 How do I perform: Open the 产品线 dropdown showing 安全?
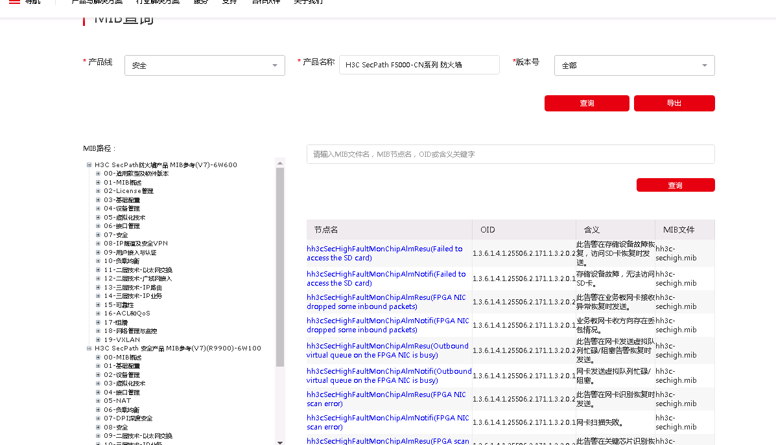click(x=205, y=65)
